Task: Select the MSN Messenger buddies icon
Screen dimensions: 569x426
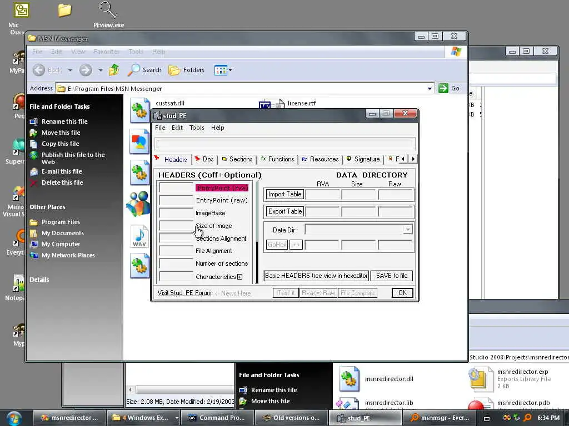Action: pos(138,204)
